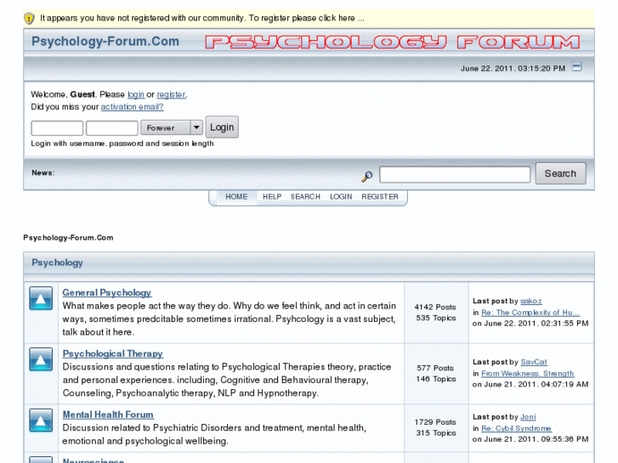
Task: Open the HELP menu tab
Action: point(272,196)
